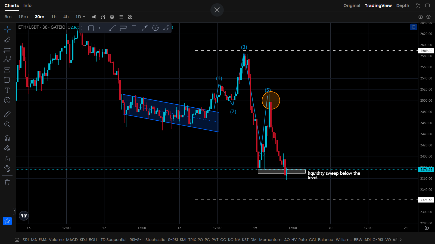Hide all drawings with eye icon
The width and height of the screenshot is (435, 244).
[7, 168]
